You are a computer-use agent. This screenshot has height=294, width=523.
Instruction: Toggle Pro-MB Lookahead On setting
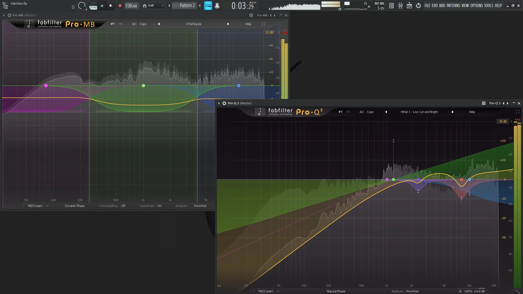pos(159,206)
